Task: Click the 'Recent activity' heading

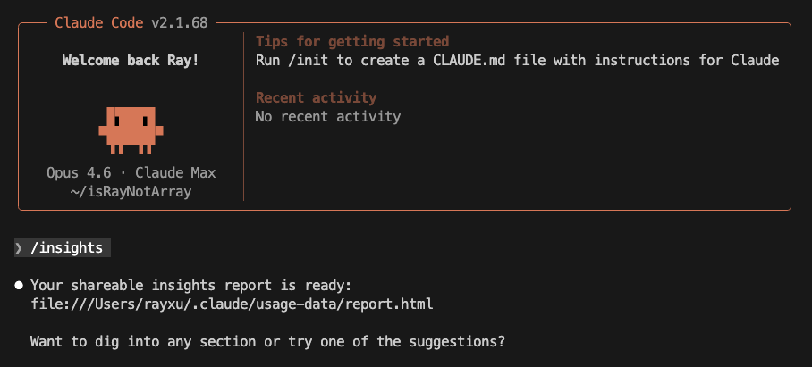Action: click(316, 97)
